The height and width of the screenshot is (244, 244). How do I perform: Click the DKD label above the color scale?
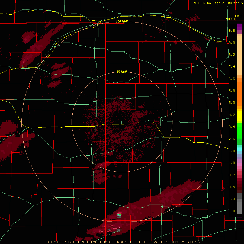tap(238, 16)
